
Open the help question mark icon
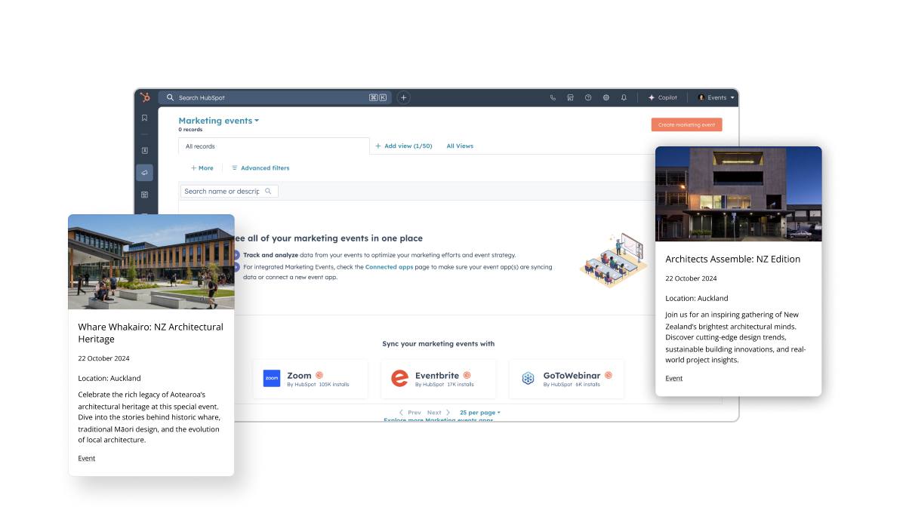point(588,97)
